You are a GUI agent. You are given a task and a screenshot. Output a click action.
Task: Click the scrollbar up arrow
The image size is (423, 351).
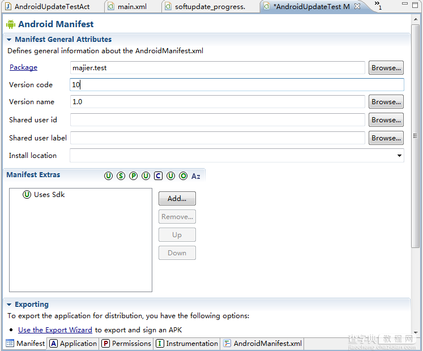pos(416,19)
